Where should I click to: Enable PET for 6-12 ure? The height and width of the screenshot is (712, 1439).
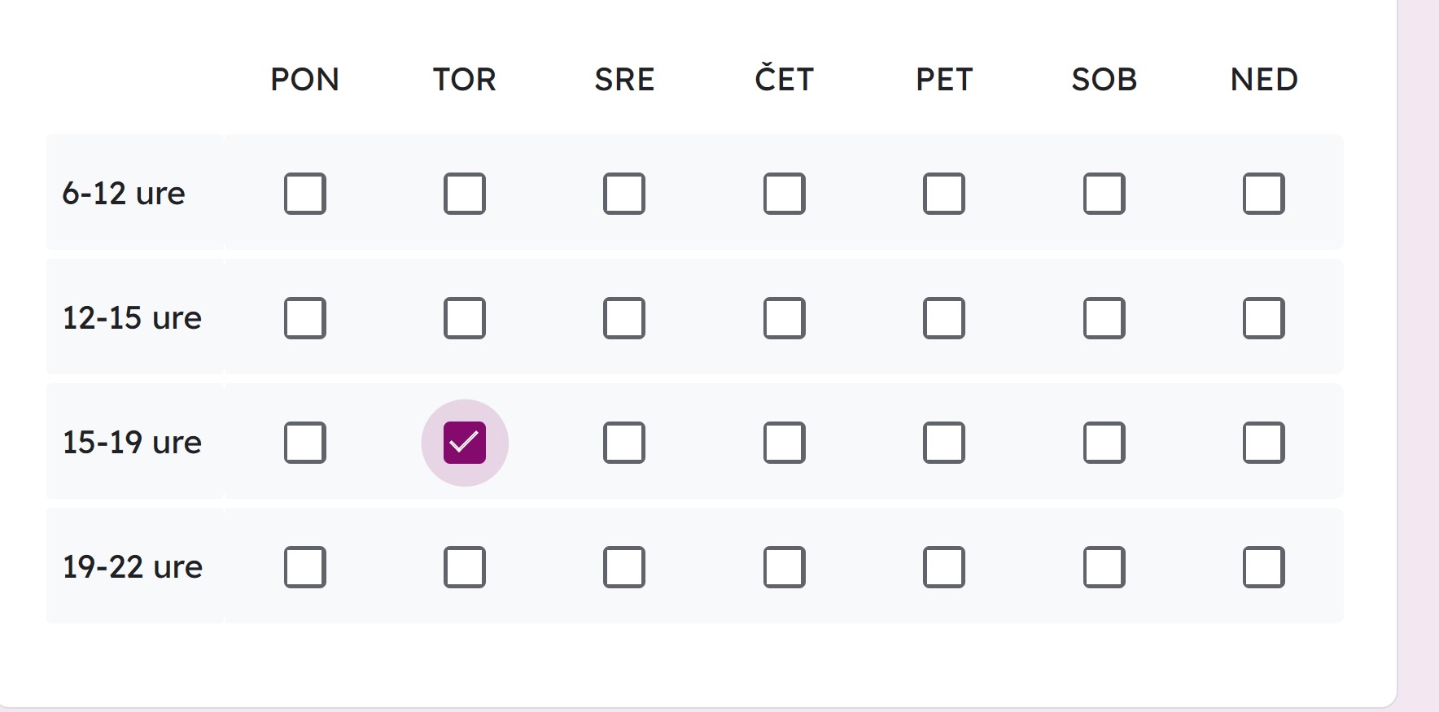click(944, 194)
